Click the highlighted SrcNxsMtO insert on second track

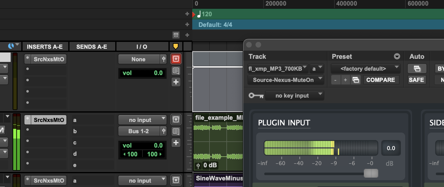point(49,120)
